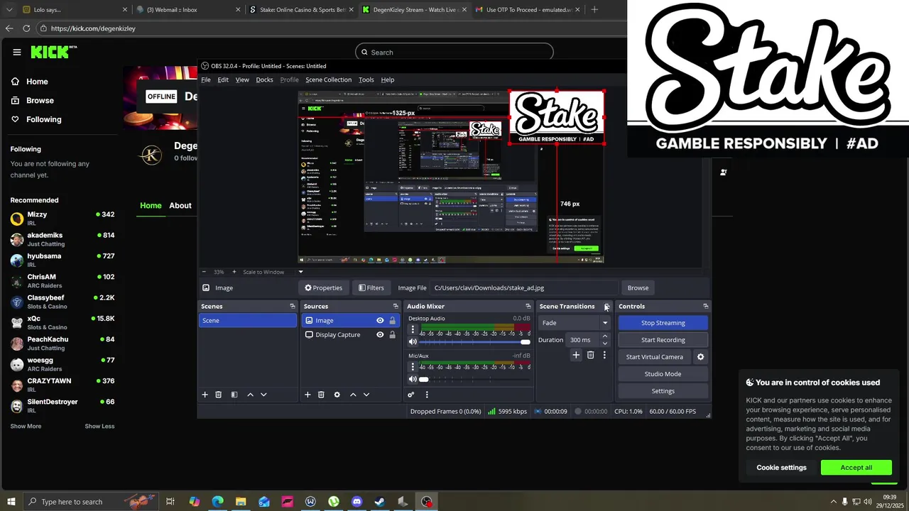Adjust Desktop Audio volume slider

pos(469,342)
